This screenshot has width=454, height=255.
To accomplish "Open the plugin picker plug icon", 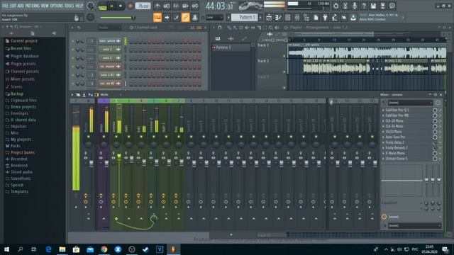I will (x=325, y=18).
